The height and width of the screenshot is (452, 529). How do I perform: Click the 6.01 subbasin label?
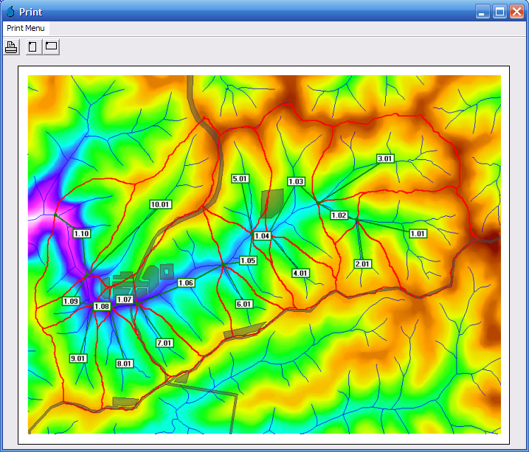pyautogui.click(x=244, y=304)
